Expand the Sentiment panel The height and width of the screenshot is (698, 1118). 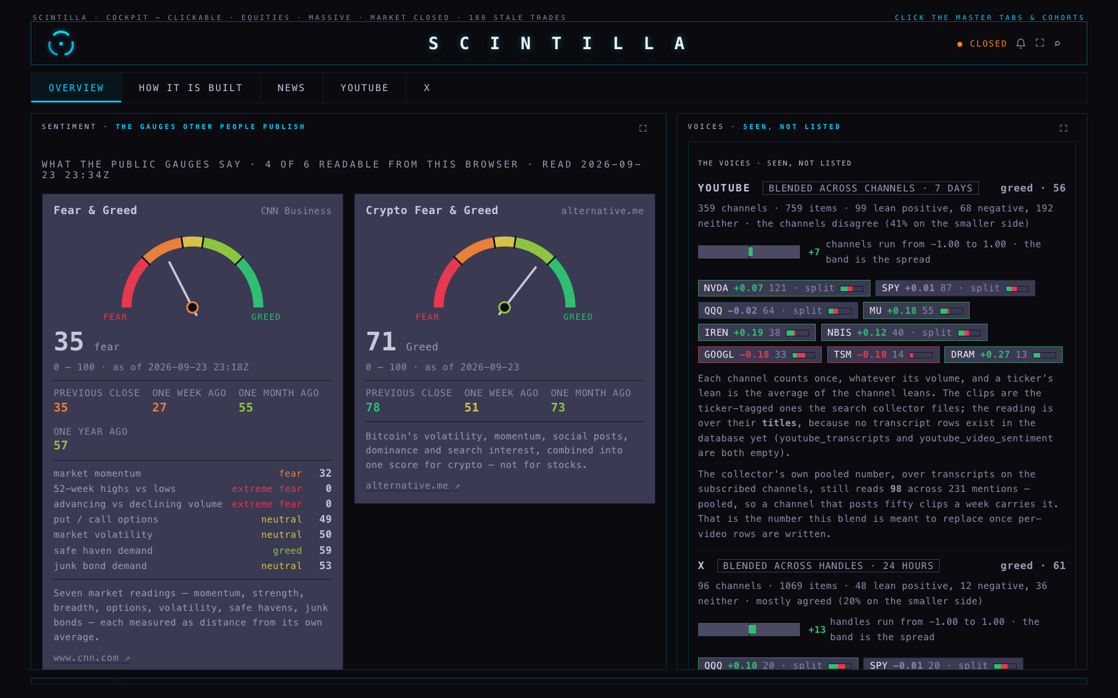point(643,128)
